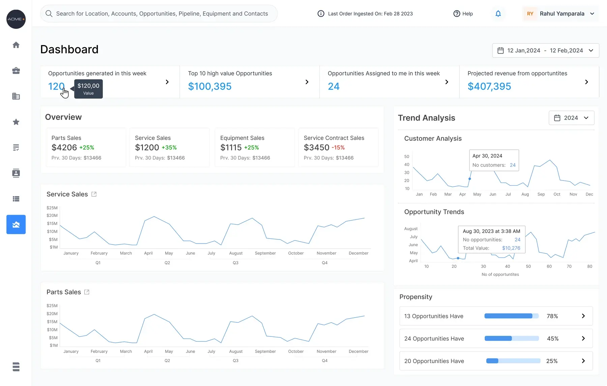Image resolution: width=607 pixels, height=386 pixels.
Task: Open the checklist tasks sidebar icon
Action: [16, 148]
